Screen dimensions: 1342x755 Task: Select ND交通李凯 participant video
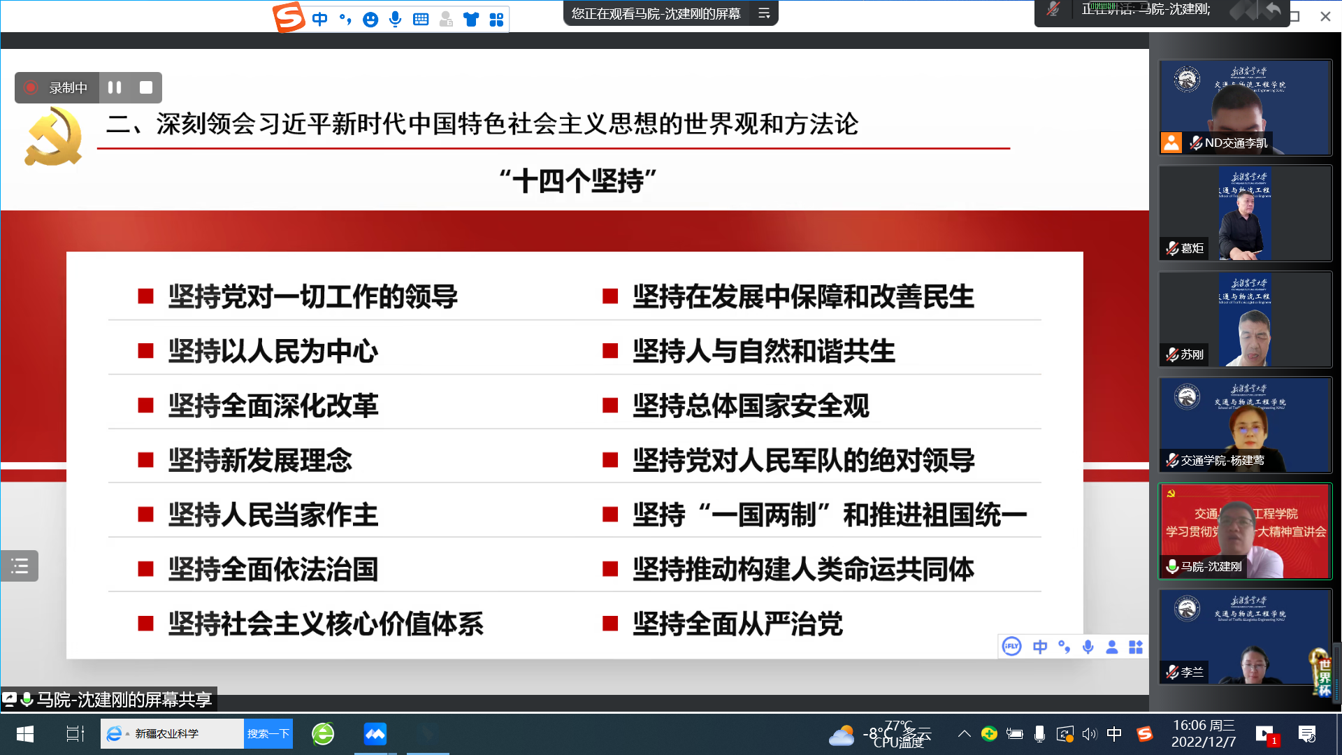1245,107
